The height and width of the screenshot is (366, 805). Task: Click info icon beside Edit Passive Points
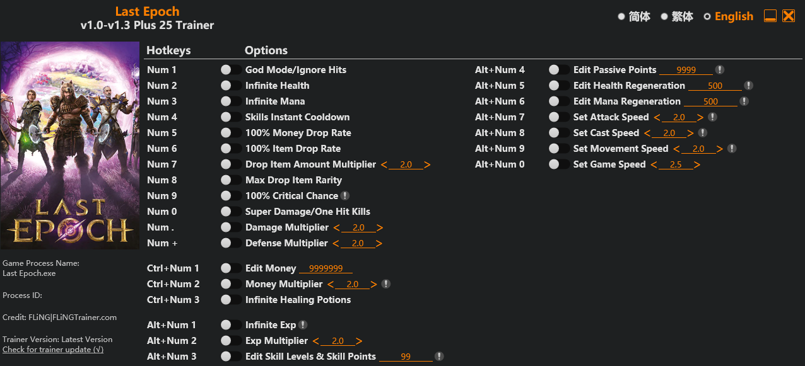(x=719, y=70)
